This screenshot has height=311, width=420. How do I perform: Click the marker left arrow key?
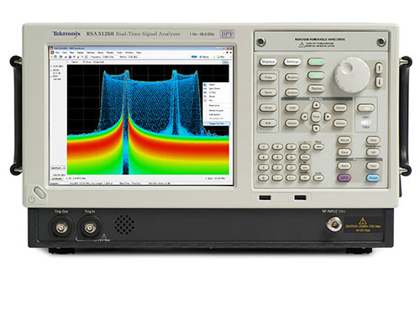point(304,117)
